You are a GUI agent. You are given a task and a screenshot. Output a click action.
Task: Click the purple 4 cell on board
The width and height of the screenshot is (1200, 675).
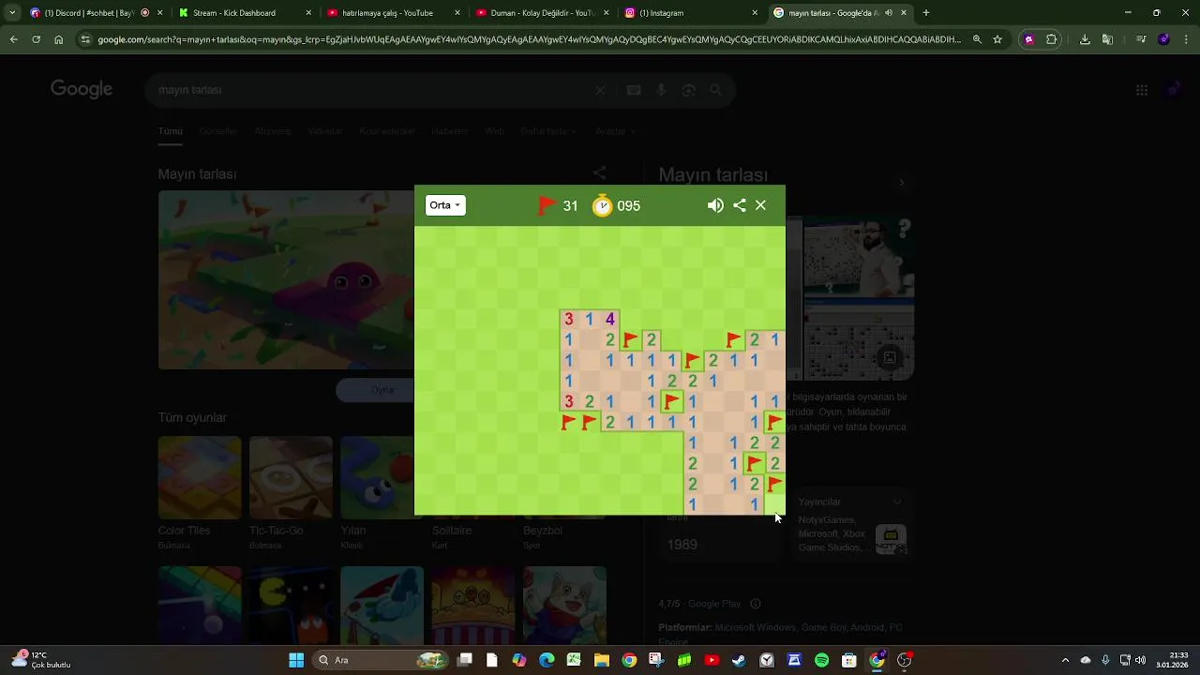point(609,319)
